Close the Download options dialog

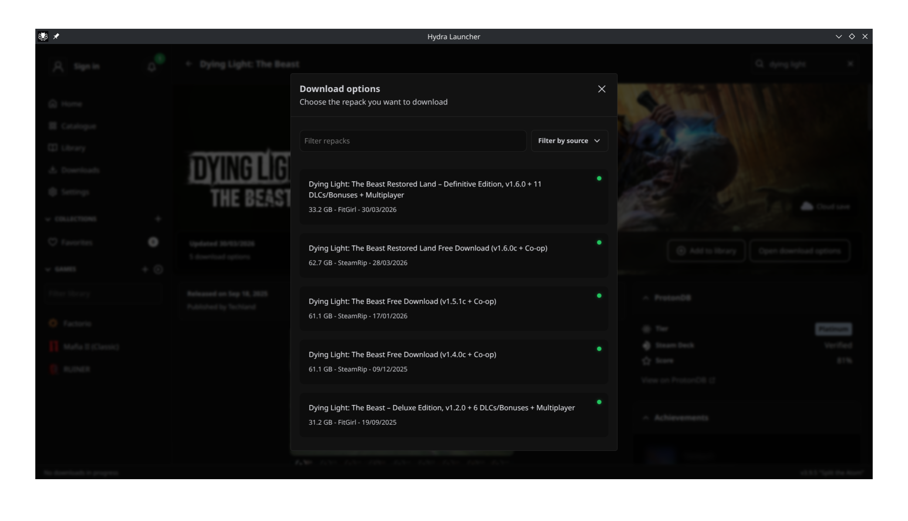click(x=602, y=88)
